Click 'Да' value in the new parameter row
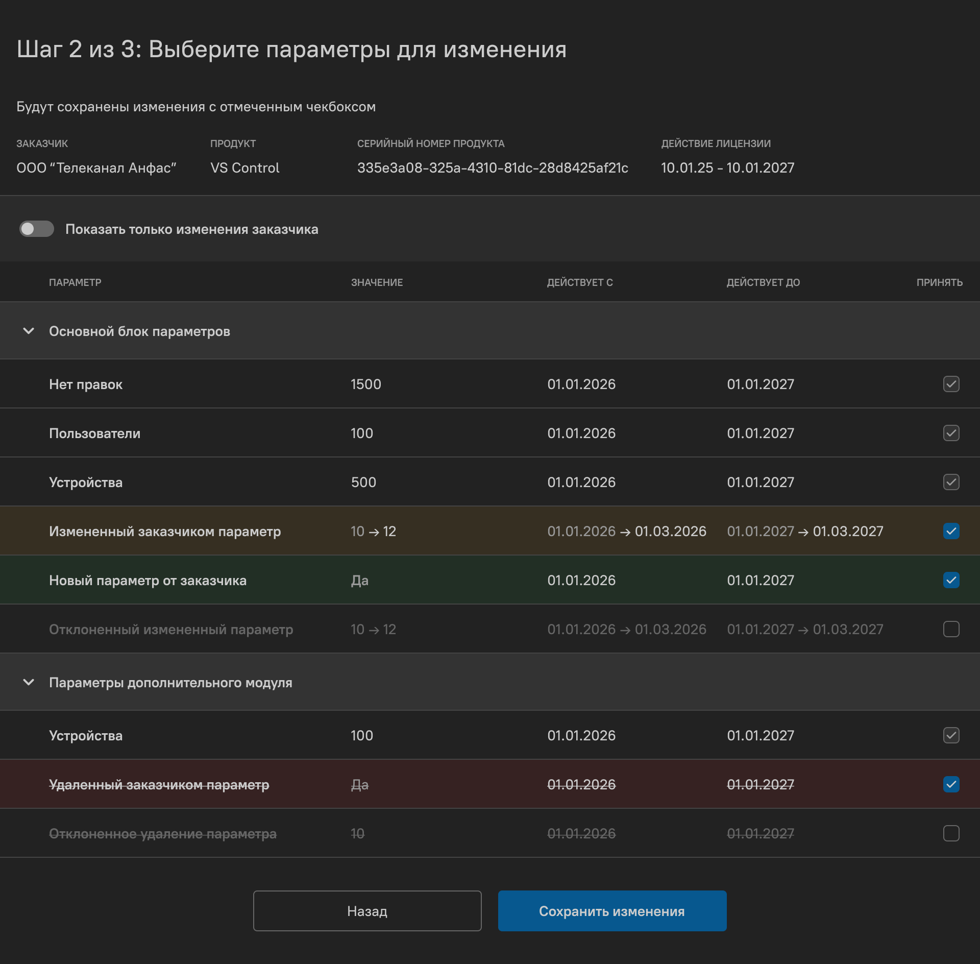Image resolution: width=980 pixels, height=964 pixels. click(360, 581)
